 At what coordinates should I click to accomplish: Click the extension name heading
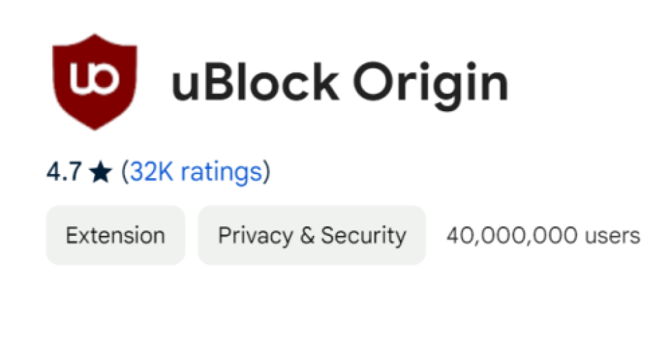(340, 83)
